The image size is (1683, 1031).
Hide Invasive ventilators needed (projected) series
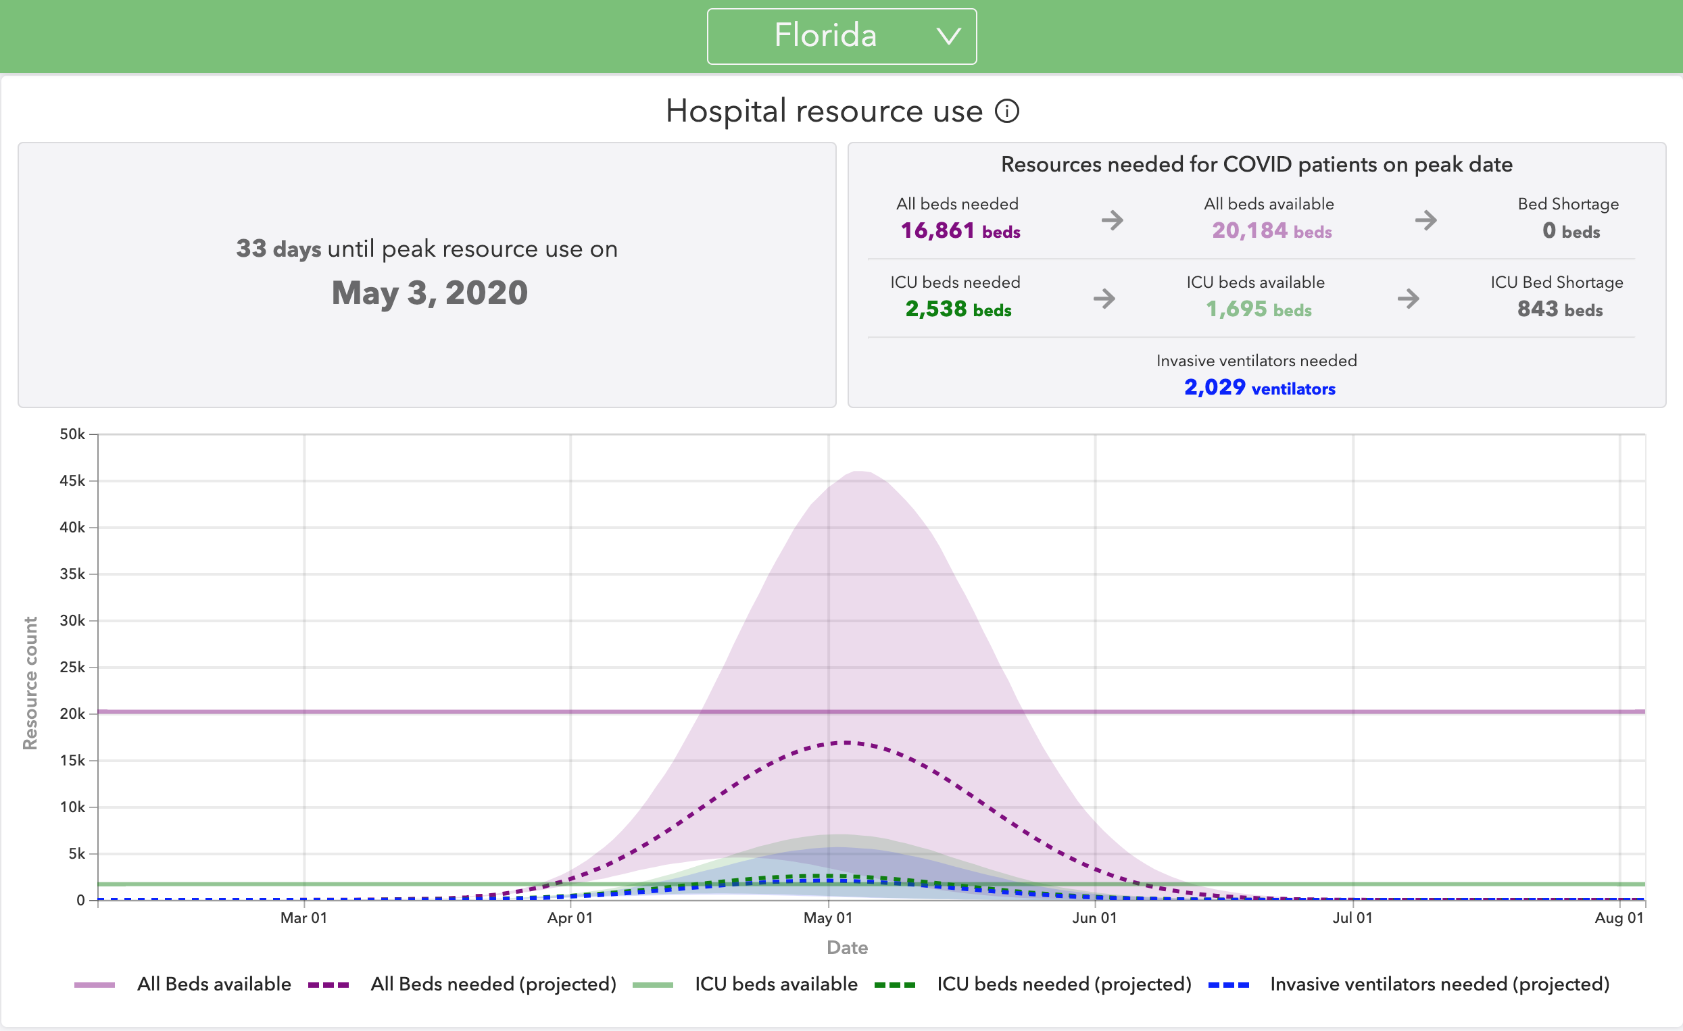point(1439,984)
